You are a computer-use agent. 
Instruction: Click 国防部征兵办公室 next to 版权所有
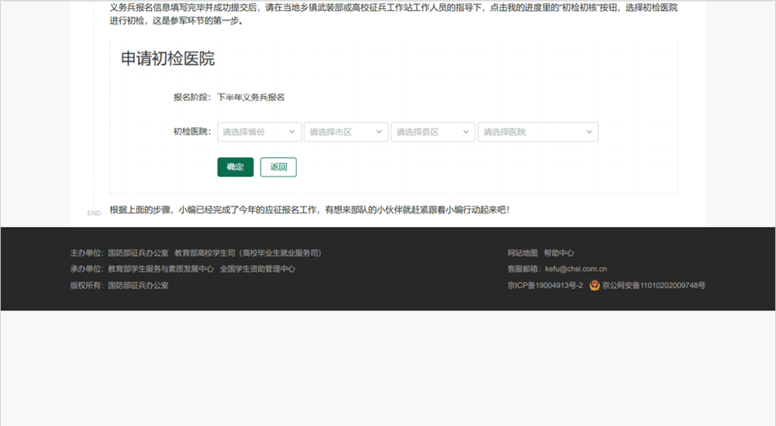pos(138,286)
